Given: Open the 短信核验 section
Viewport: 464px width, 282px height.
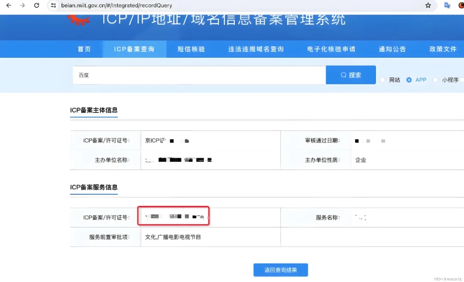Looking at the screenshot, I should tap(191, 49).
